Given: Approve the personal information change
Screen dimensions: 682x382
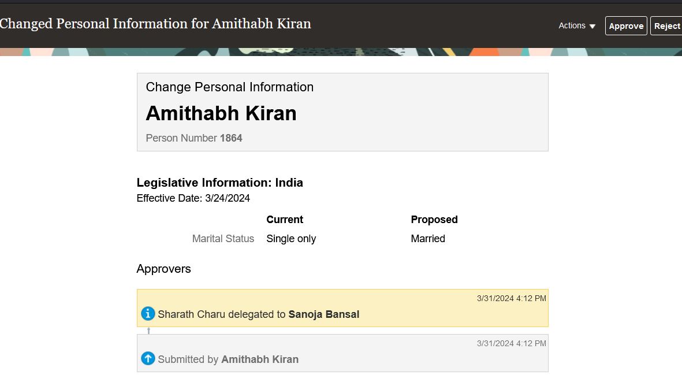Looking at the screenshot, I should [x=626, y=25].
